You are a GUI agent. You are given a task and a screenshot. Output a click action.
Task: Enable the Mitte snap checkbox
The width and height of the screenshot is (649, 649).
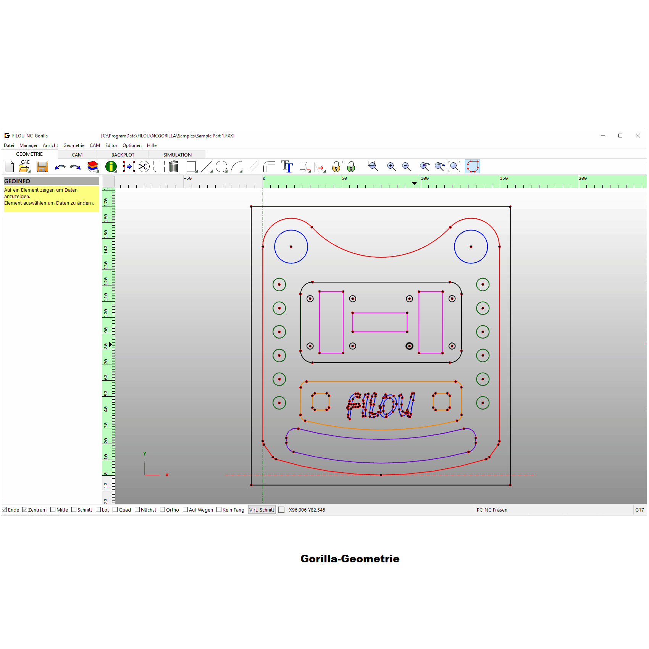point(53,510)
